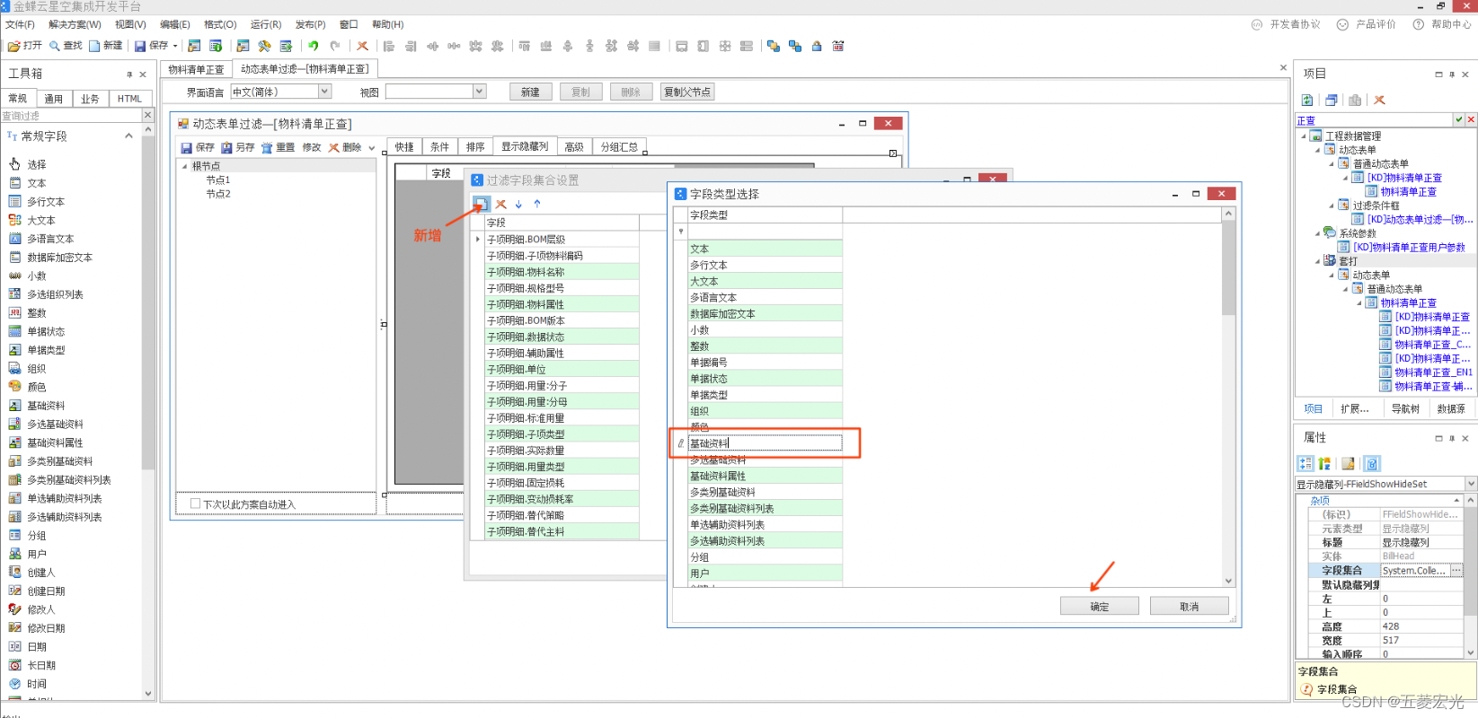The image size is (1478, 718).
Task: Click the ellipsis button in the 字段集合 property
Action: coord(1456,571)
